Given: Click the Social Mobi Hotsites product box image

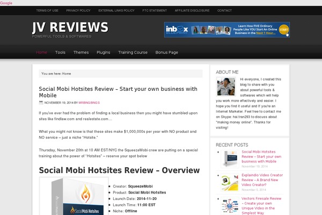Looking at the screenshot, I should point(74,196).
